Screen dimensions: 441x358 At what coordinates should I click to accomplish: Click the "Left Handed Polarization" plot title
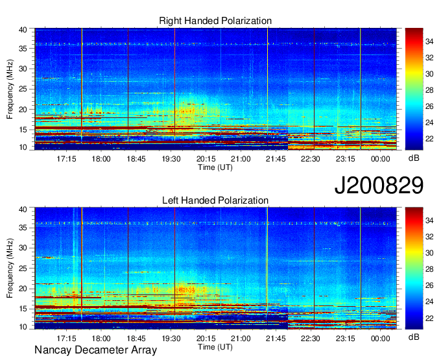(x=215, y=200)
